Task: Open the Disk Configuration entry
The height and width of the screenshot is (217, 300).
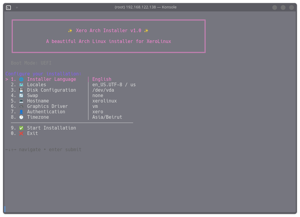Action: pos(52,90)
